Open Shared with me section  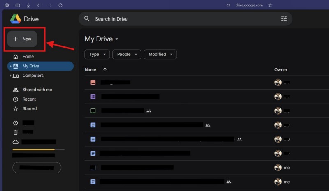(37, 90)
